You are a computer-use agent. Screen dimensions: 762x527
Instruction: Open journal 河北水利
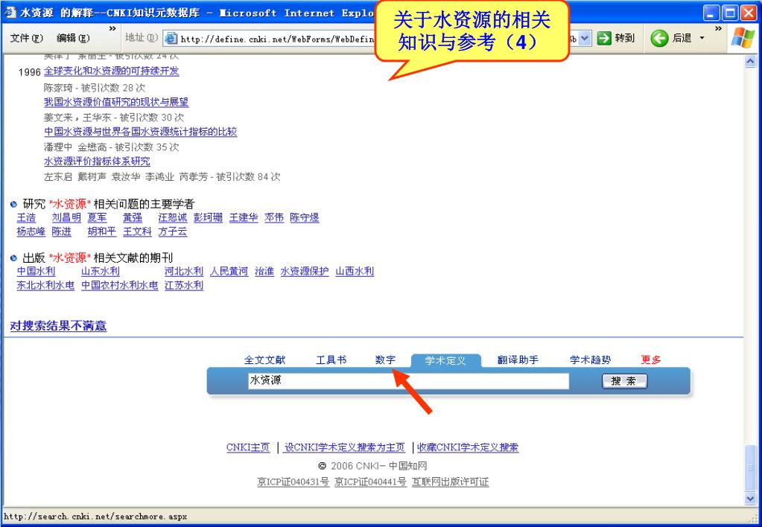tap(184, 272)
